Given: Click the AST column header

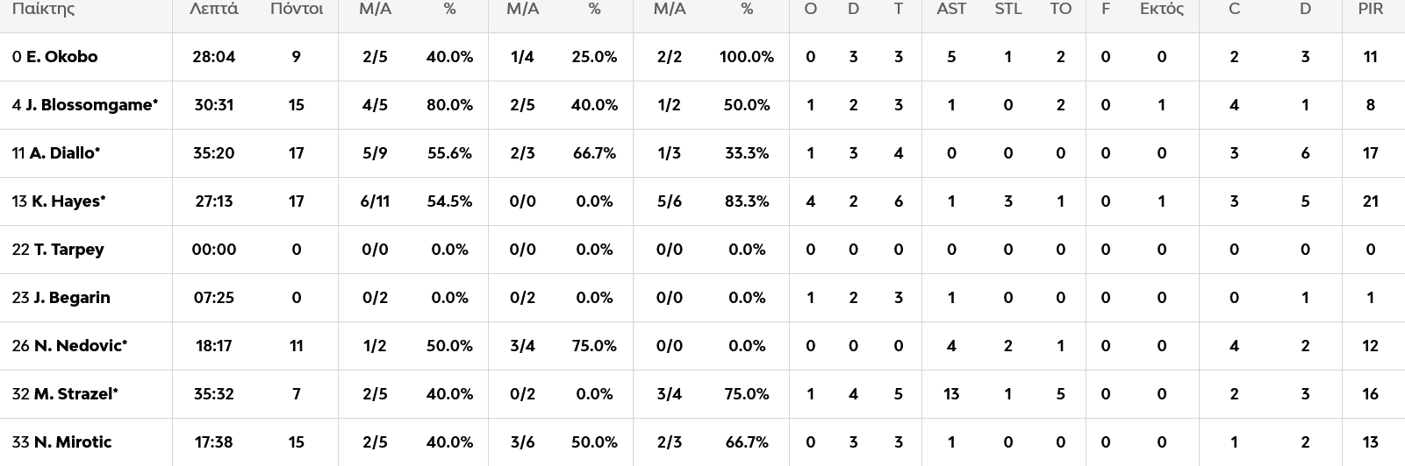Looking at the screenshot, I should point(951,10).
